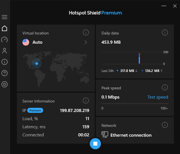
Task: Show info for Network card
Action: pos(165,125)
